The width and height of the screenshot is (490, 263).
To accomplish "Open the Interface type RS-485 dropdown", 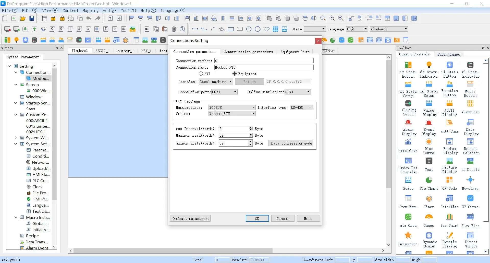I will 301,107.
